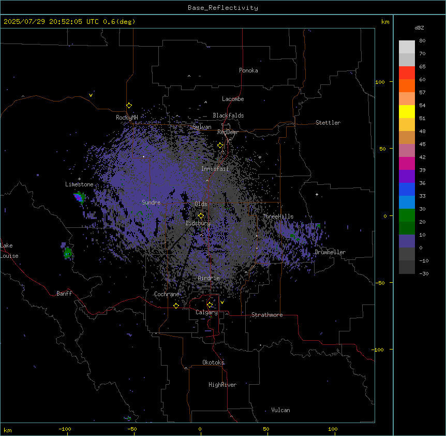The height and width of the screenshot is (436, 446).
Task: Click the HighRiver city label
Action: 222,385
